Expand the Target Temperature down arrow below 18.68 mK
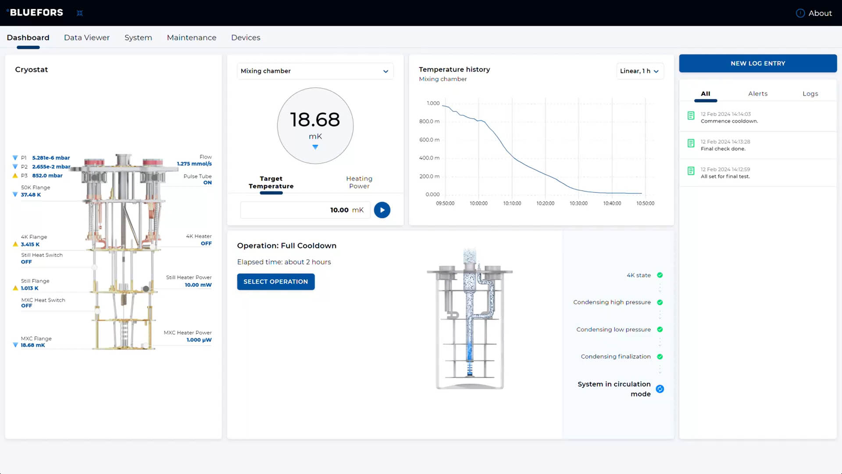 315,147
